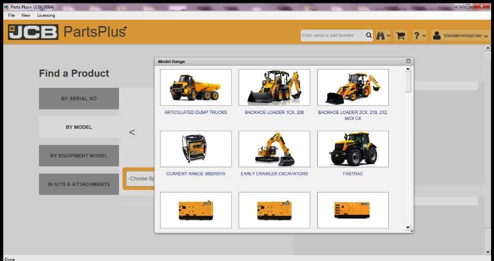The height and width of the screenshot is (261, 494).
Task: Open the Licensing menu
Action: 46,15
